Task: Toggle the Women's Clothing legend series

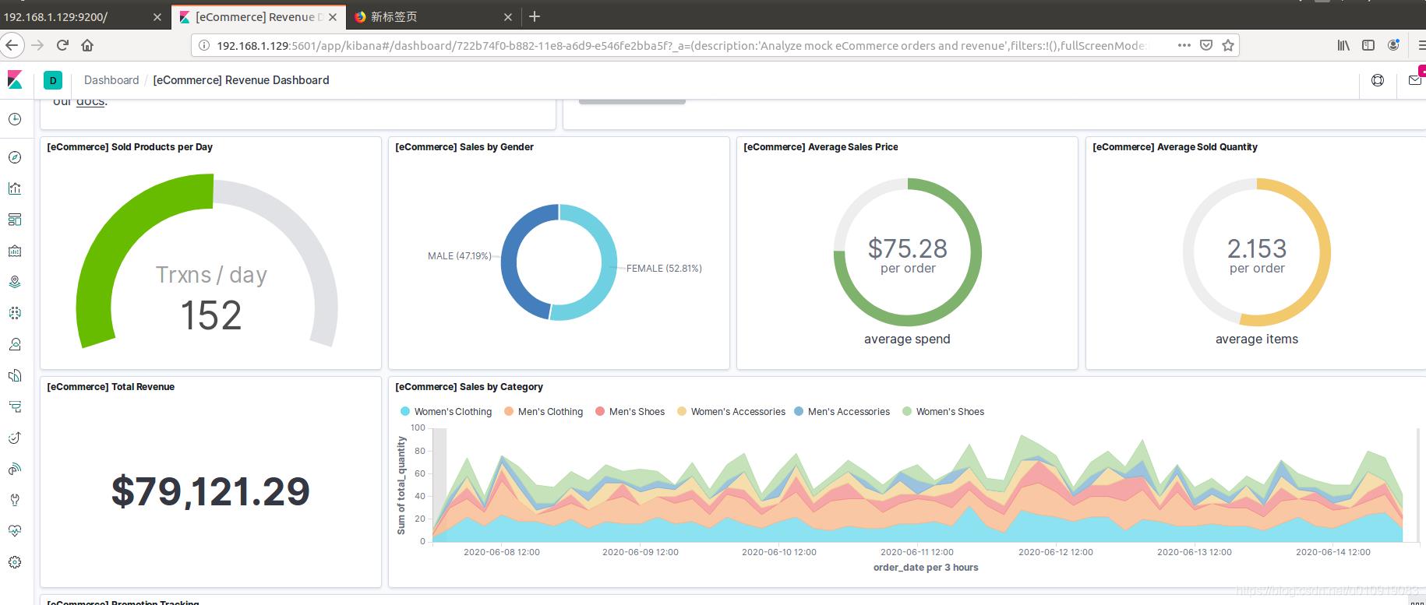Action: pos(446,411)
